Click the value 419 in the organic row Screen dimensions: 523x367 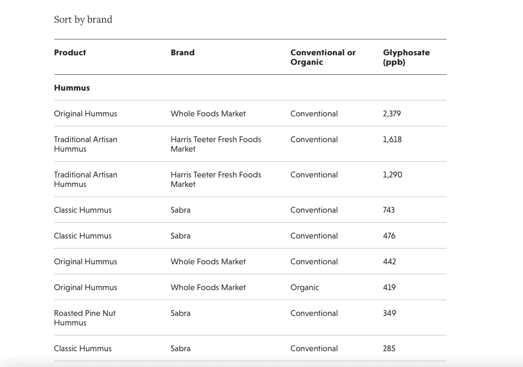pos(389,287)
